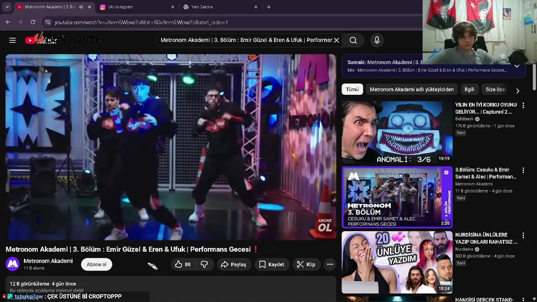The height and width of the screenshot is (302, 537).
Task: Save the video with Kaydet button
Action: point(271,264)
